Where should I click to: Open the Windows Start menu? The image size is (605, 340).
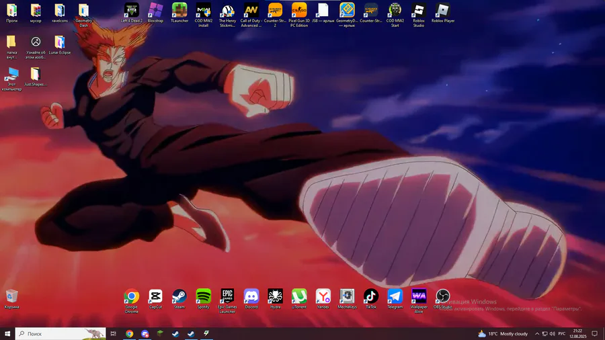pos(7,333)
